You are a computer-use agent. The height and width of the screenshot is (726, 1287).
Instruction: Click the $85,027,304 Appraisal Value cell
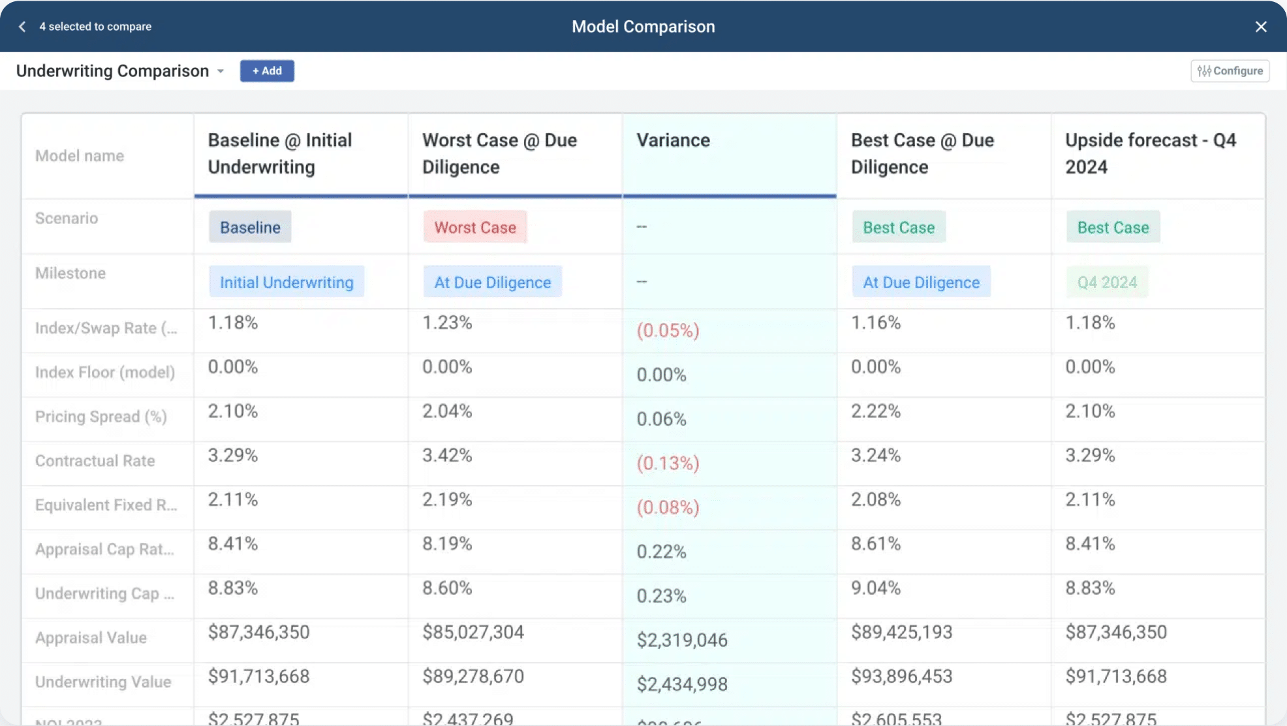tap(473, 632)
